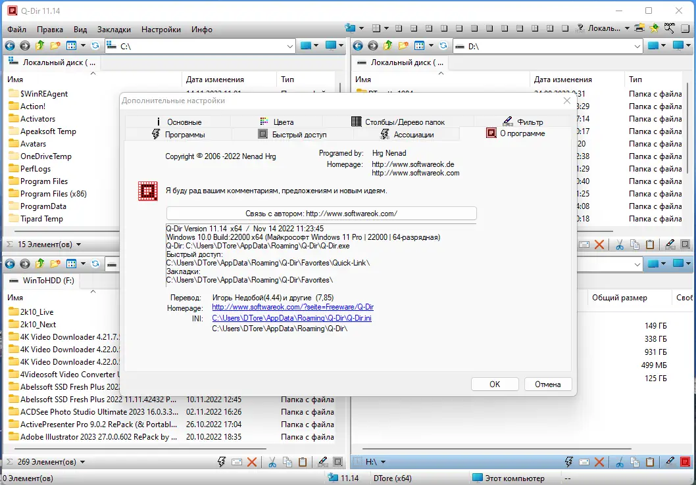
Task: Open the Q-Dir.ini file path link
Action: pos(291,318)
